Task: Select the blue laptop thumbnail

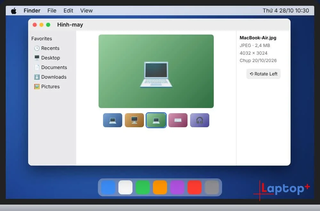Action: click(113, 120)
